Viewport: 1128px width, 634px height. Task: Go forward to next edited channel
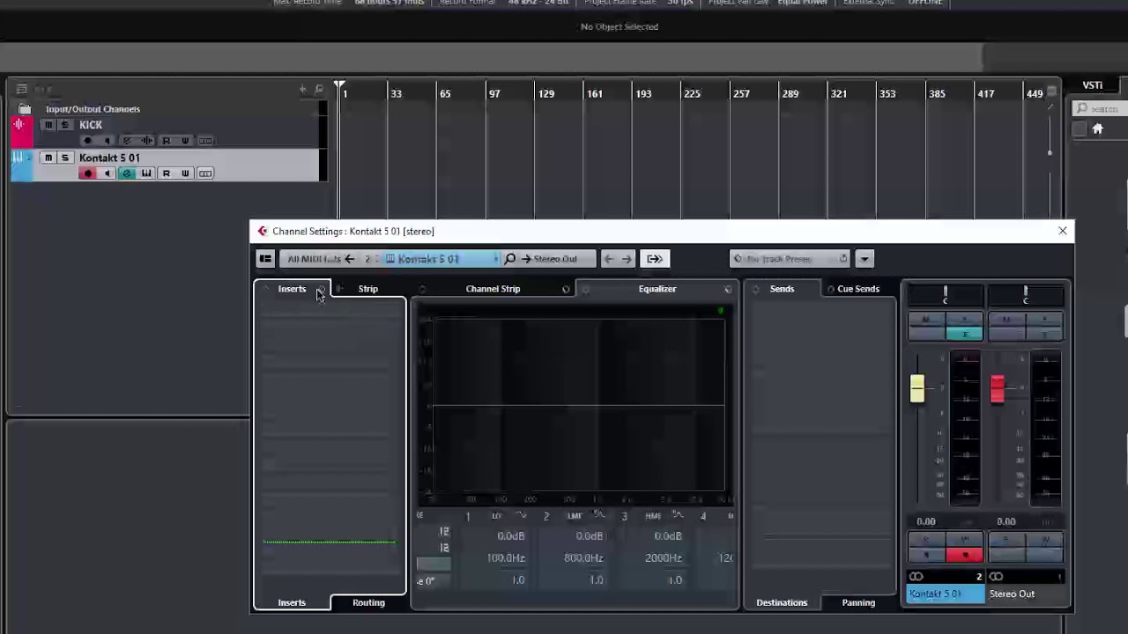[627, 259]
